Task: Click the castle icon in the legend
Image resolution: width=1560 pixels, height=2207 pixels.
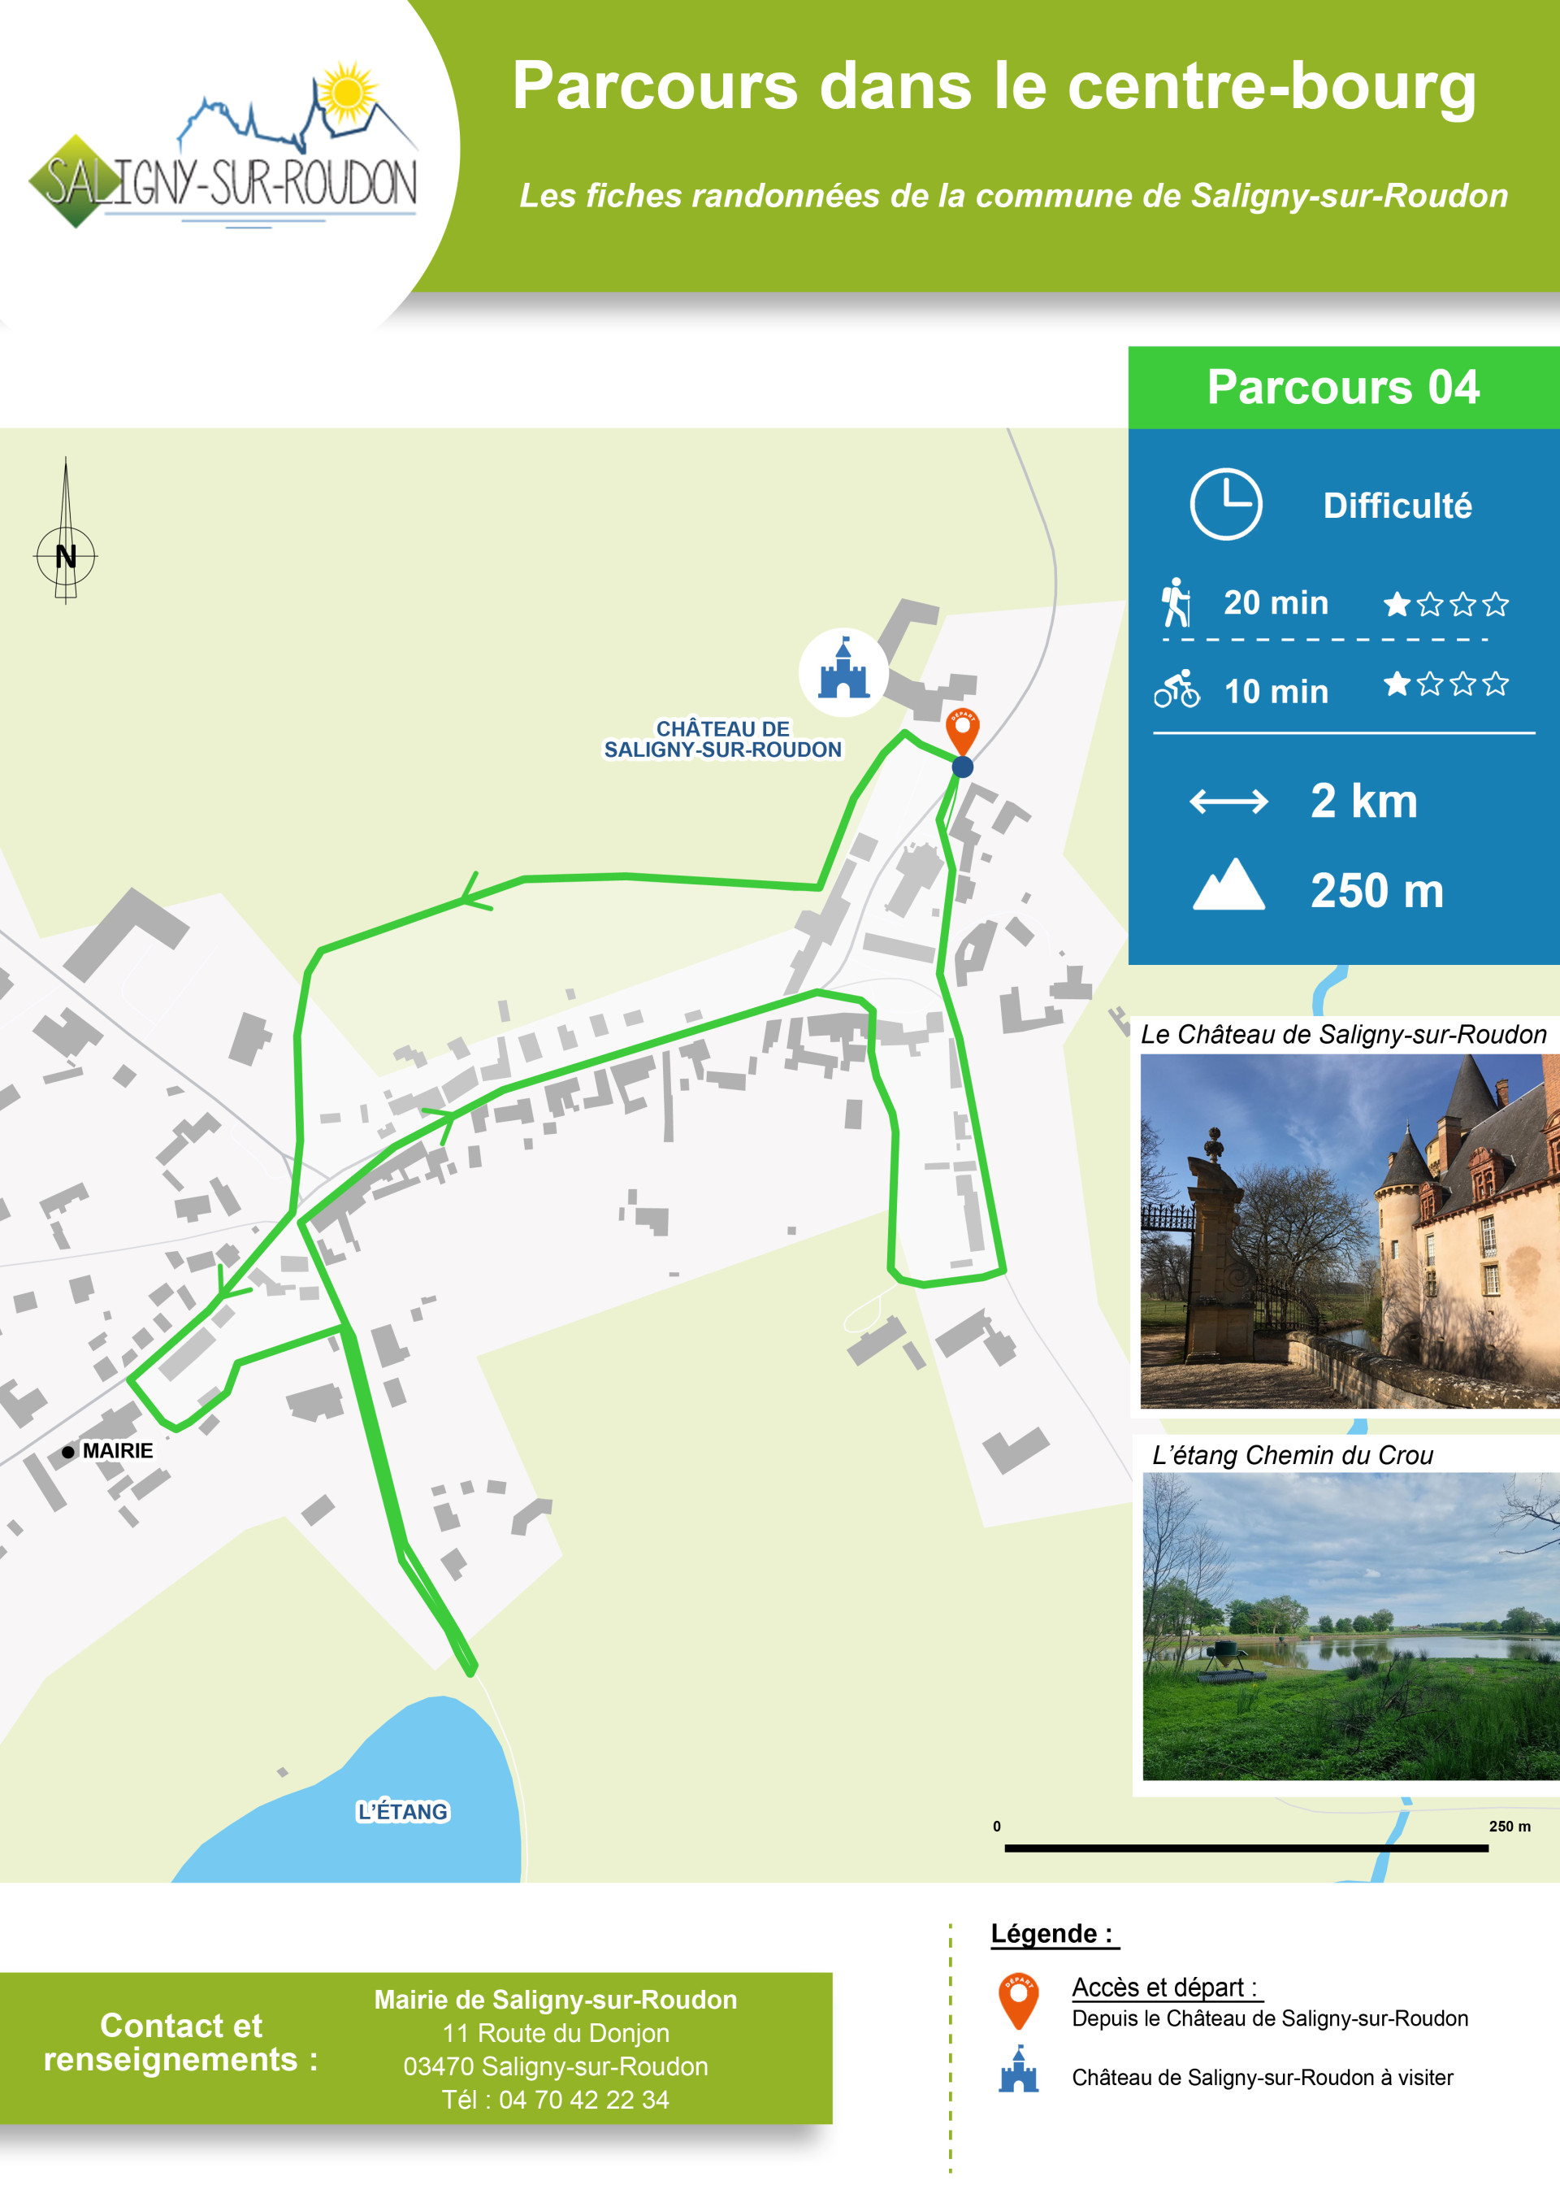Action: pos(1018,2070)
